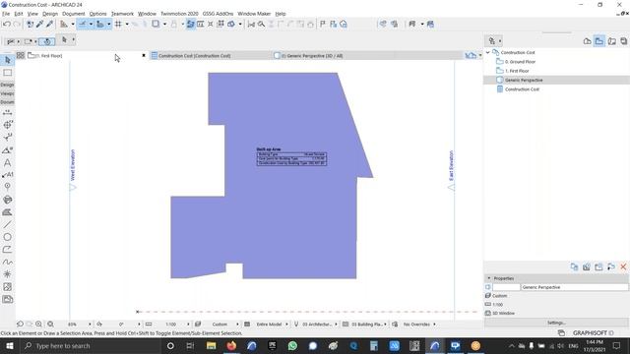Open the Window Maker menu
This screenshot has height=354, width=630.
254,14
